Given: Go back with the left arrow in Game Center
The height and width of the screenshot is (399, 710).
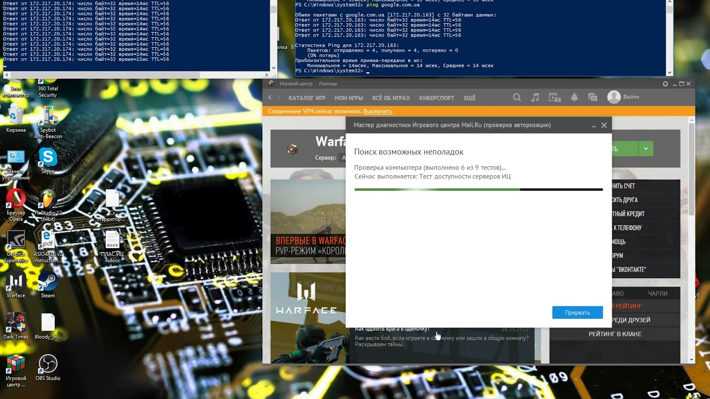Looking at the screenshot, I should [270, 98].
